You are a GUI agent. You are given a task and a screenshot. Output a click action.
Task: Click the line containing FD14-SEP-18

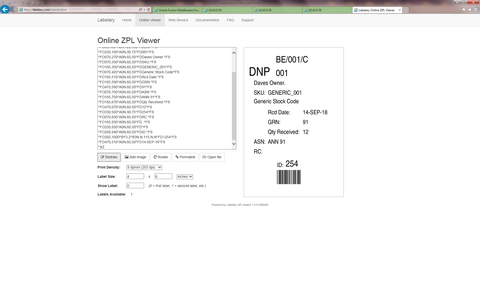tap(132, 142)
